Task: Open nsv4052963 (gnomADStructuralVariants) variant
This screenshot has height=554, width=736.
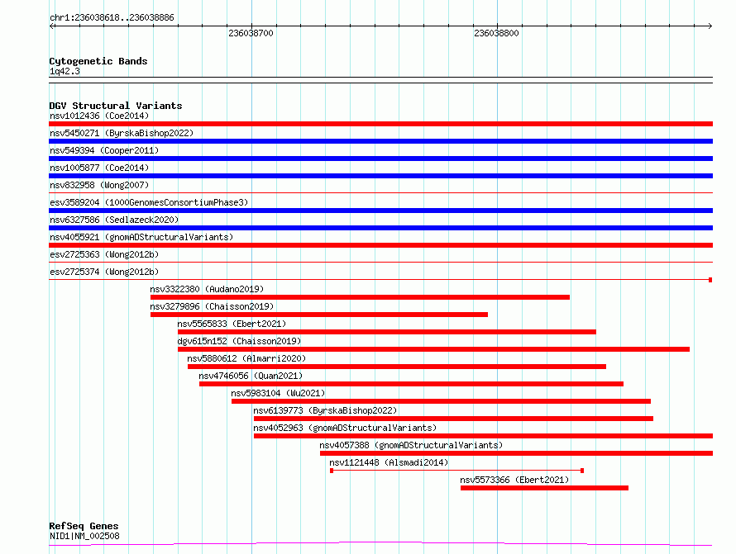Action: (x=345, y=428)
